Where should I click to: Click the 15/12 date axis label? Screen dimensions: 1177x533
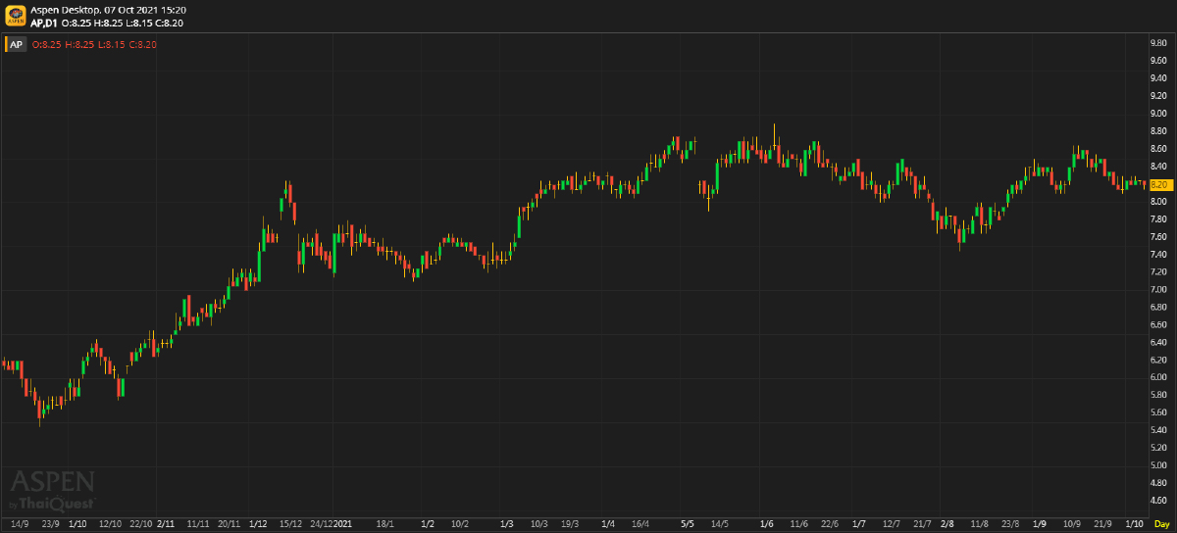point(290,524)
